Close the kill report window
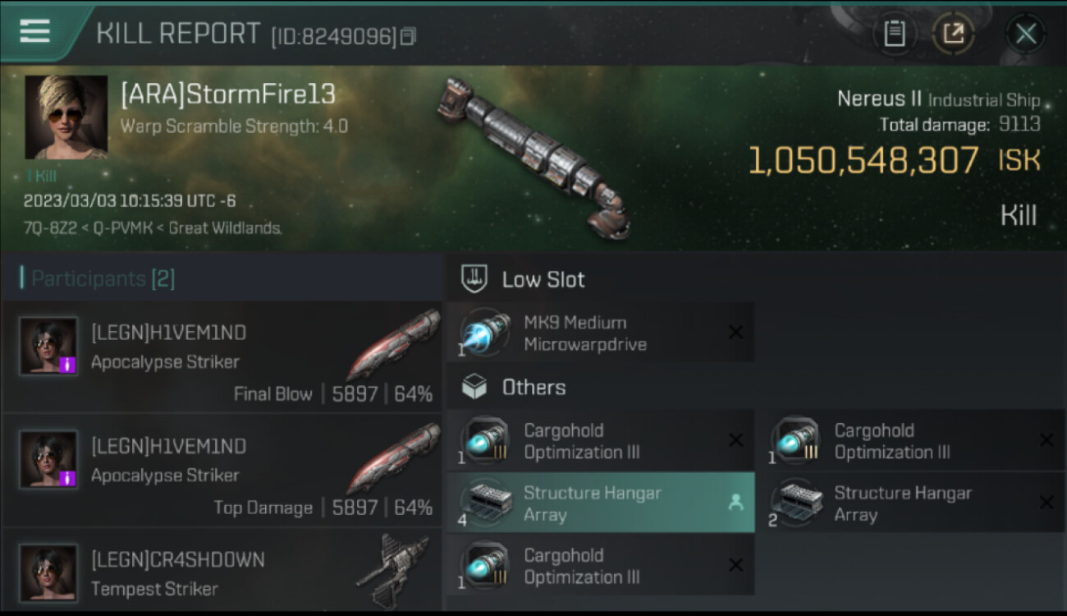 click(1025, 34)
